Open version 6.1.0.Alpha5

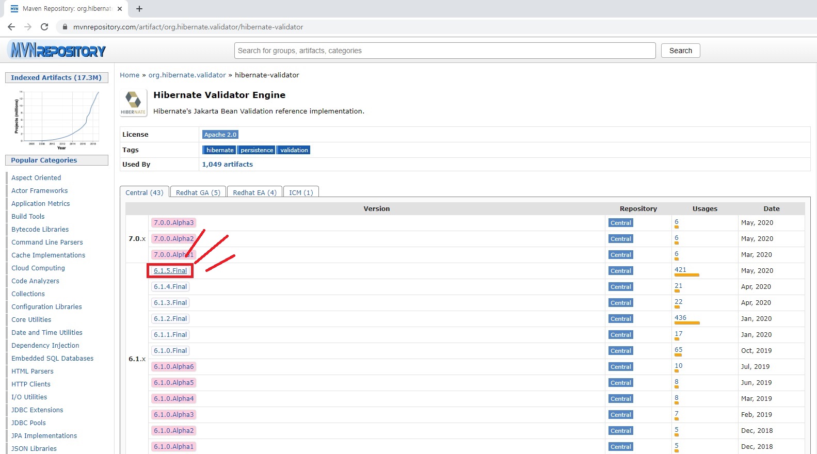(173, 383)
